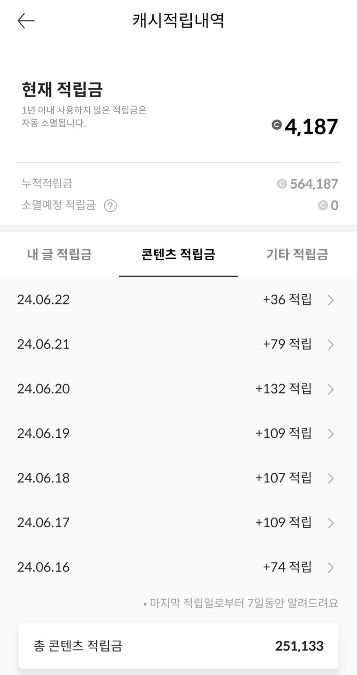
Task: Select the 24.06.22 date row
Action: (x=43, y=300)
